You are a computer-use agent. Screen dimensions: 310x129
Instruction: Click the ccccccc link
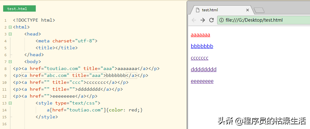pyautogui.click(x=199, y=58)
